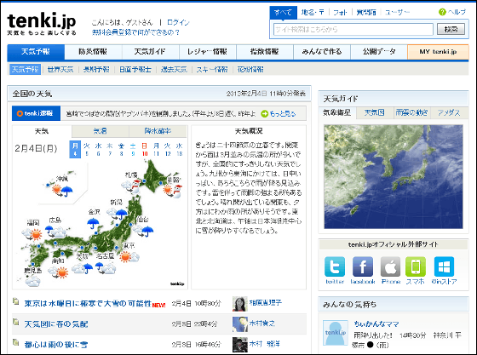Open the MY tenki.jp tab
Image resolution: width=477 pixels, height=355 pixels.
[438, 52]
